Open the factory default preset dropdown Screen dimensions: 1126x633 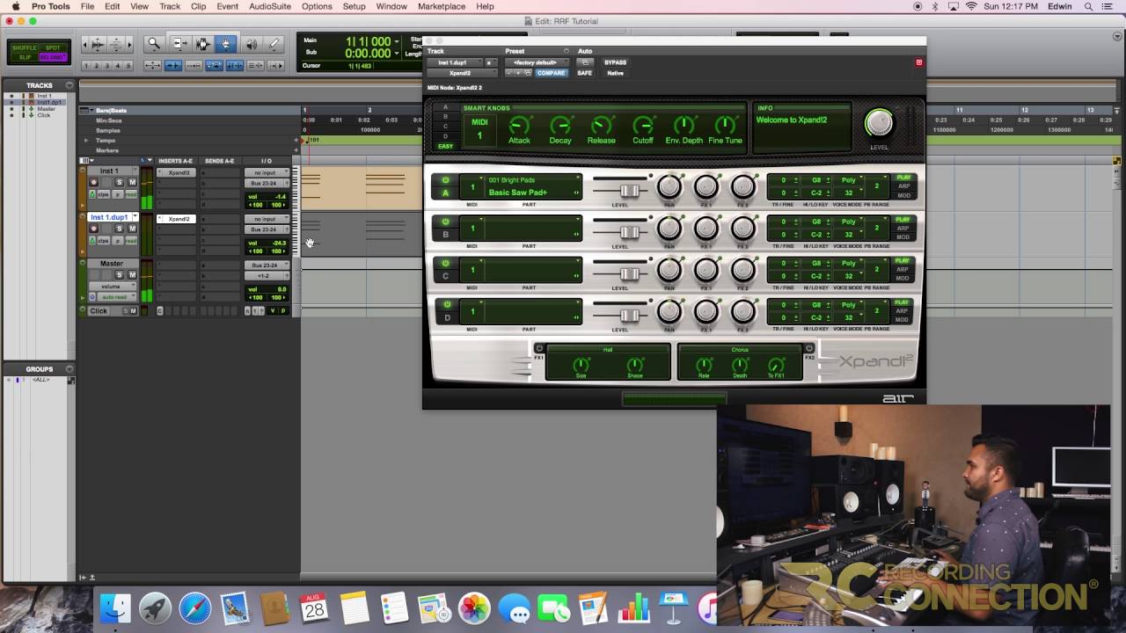click(x=536, y=62)
